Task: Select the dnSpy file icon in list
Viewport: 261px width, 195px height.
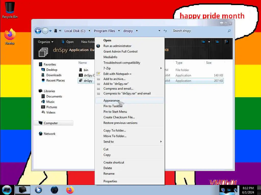Action: tap(81, 80)
